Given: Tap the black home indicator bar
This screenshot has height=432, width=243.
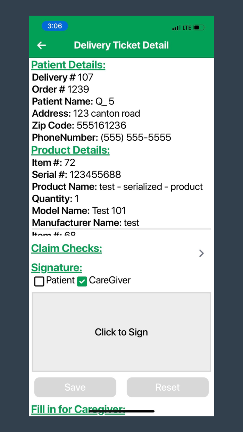Looking at the screenshot, I should pos(121,412).
